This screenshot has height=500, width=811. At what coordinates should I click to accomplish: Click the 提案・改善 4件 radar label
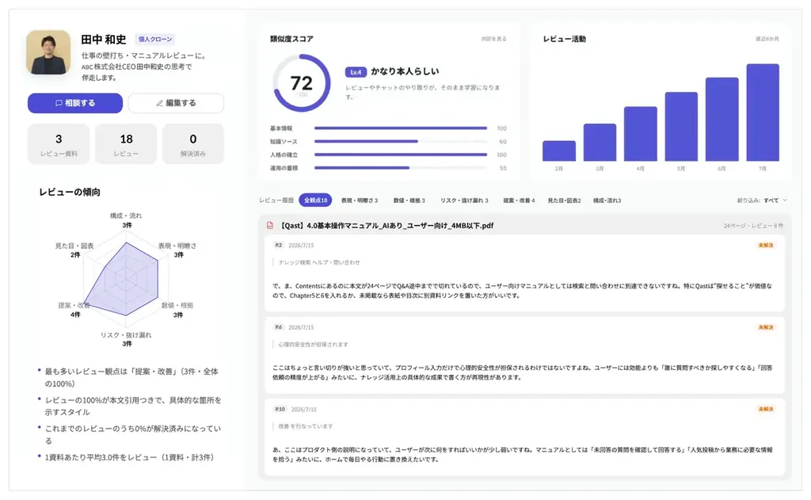pos(74,310)
